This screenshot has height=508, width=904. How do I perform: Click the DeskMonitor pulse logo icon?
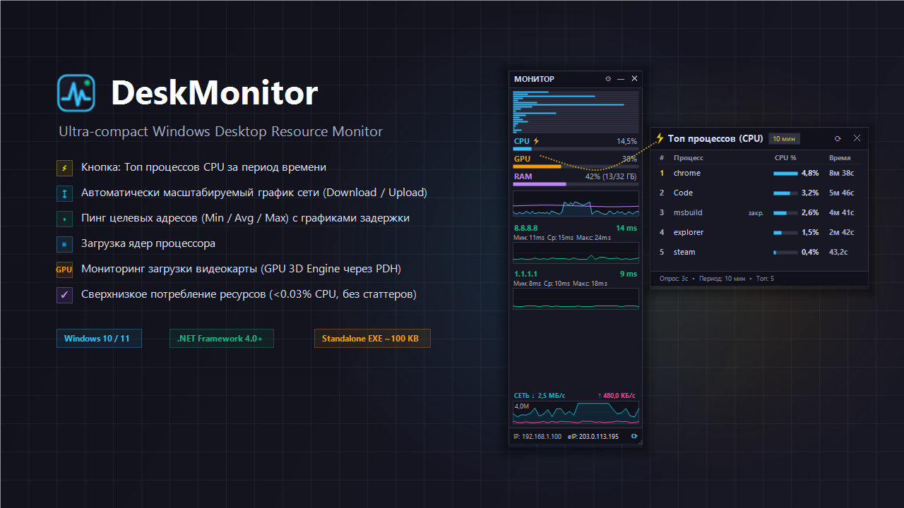point(76,93)
